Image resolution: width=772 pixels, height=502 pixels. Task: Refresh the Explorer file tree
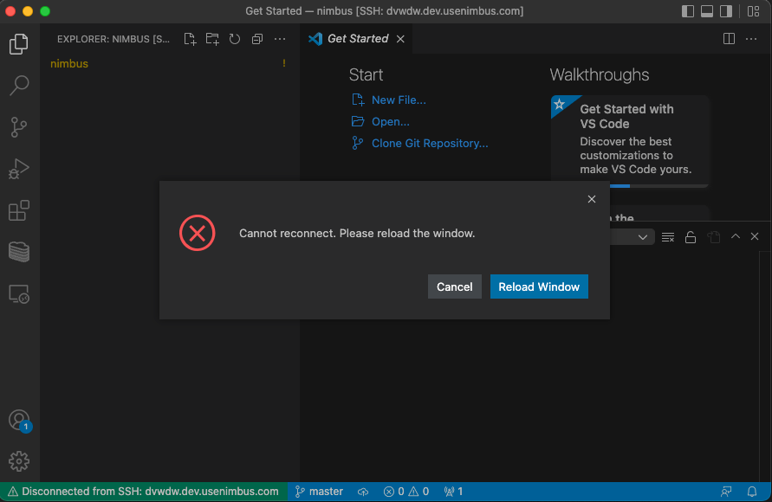click(x=235, y=39)
